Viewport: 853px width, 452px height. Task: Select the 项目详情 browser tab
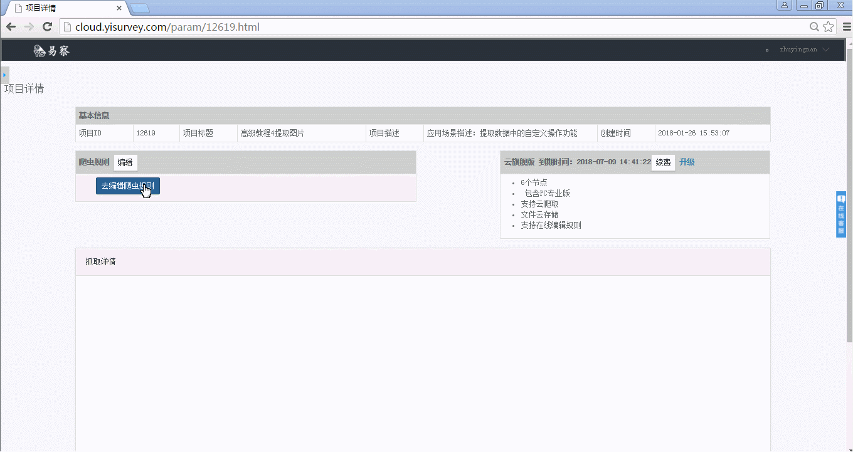(x=63, y=8)
